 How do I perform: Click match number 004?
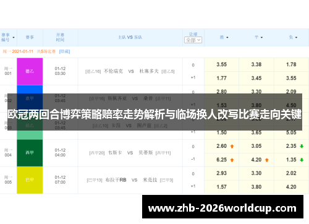8,155
